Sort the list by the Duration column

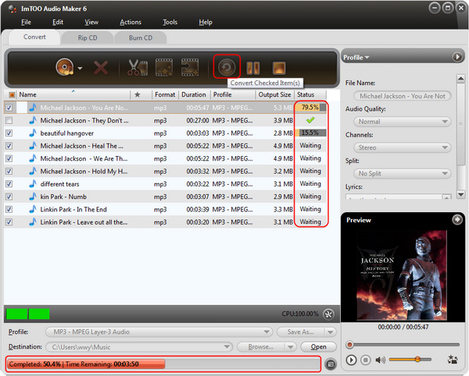194,94
